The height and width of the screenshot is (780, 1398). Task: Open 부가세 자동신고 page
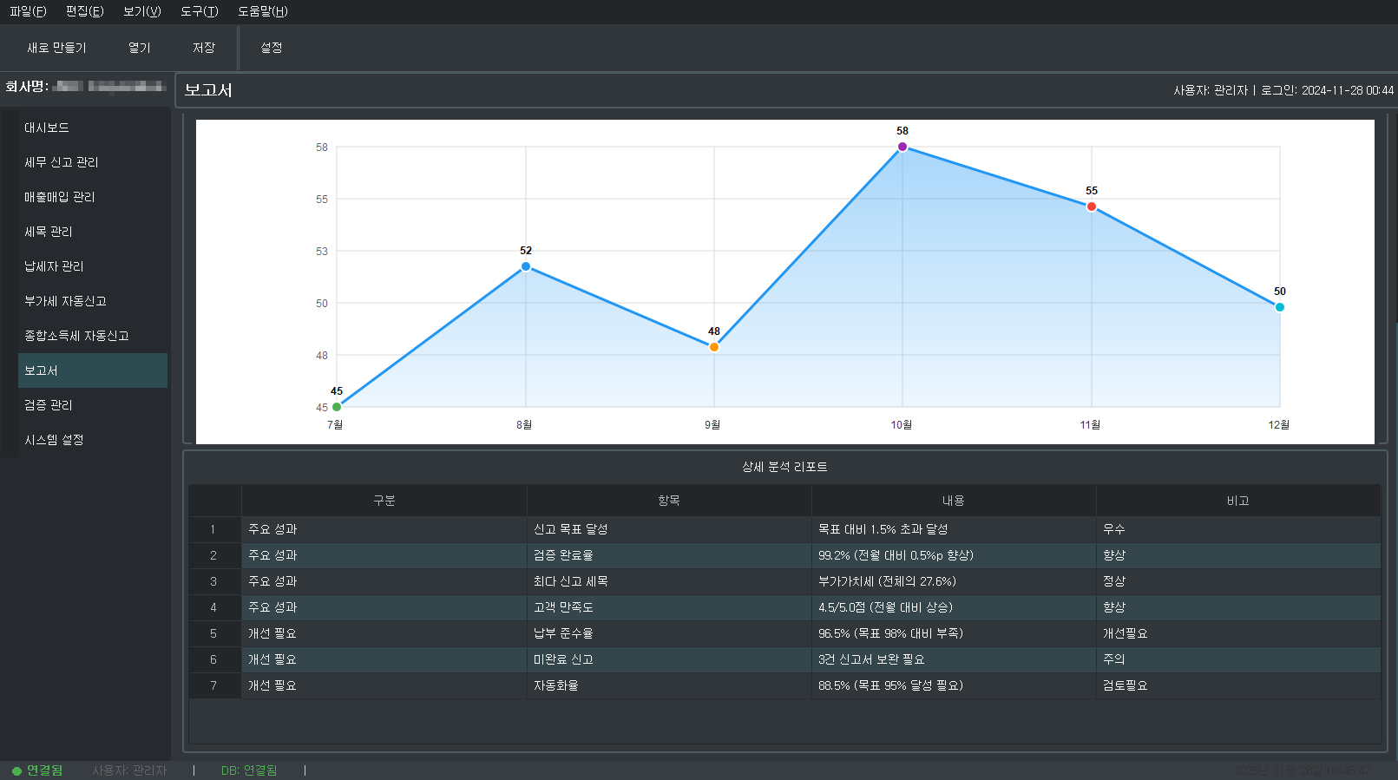(x=65, y=301)
